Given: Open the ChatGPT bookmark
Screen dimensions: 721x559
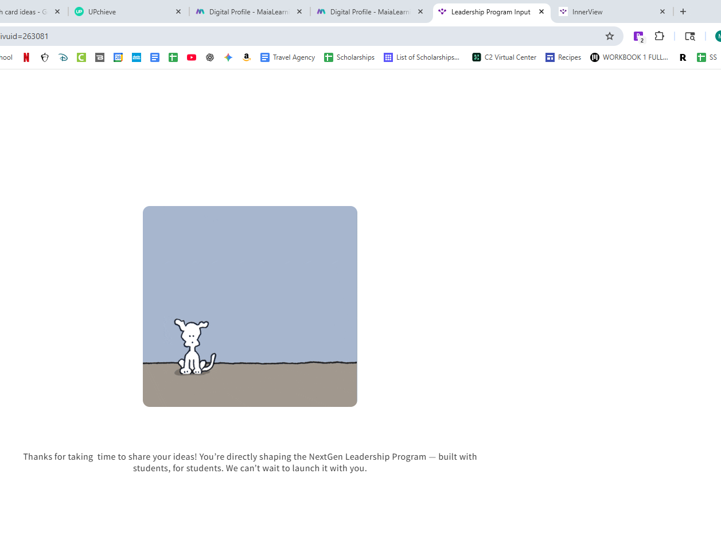Looking at the screenshot, I should click(210, 57).
